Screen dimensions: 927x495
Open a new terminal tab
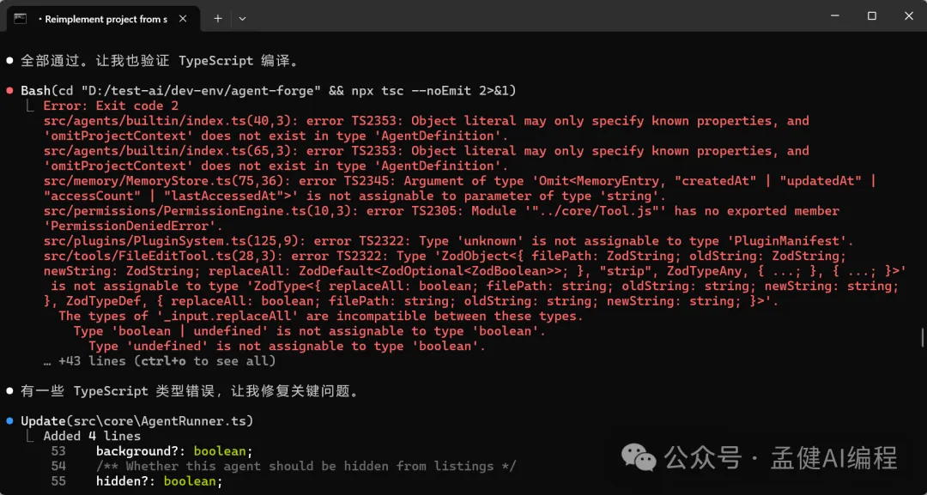click(218, 18)
